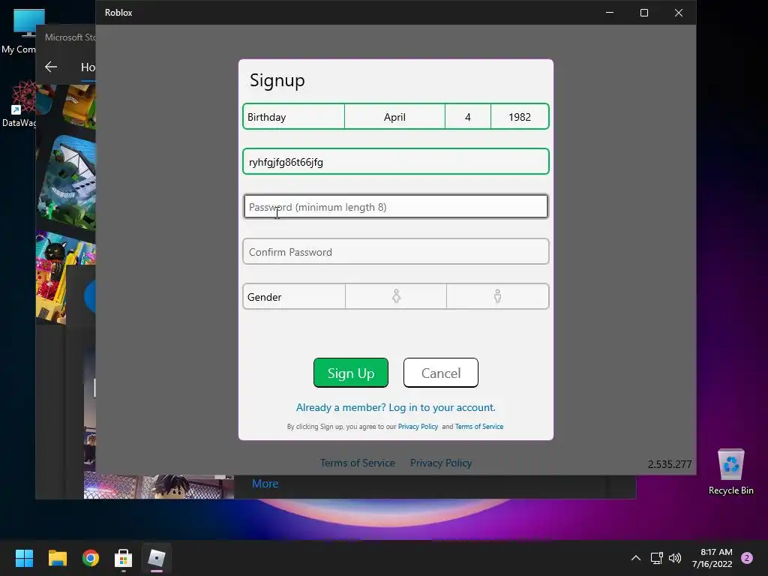Open the birthday day dropdown showing 4

(468, 117)
